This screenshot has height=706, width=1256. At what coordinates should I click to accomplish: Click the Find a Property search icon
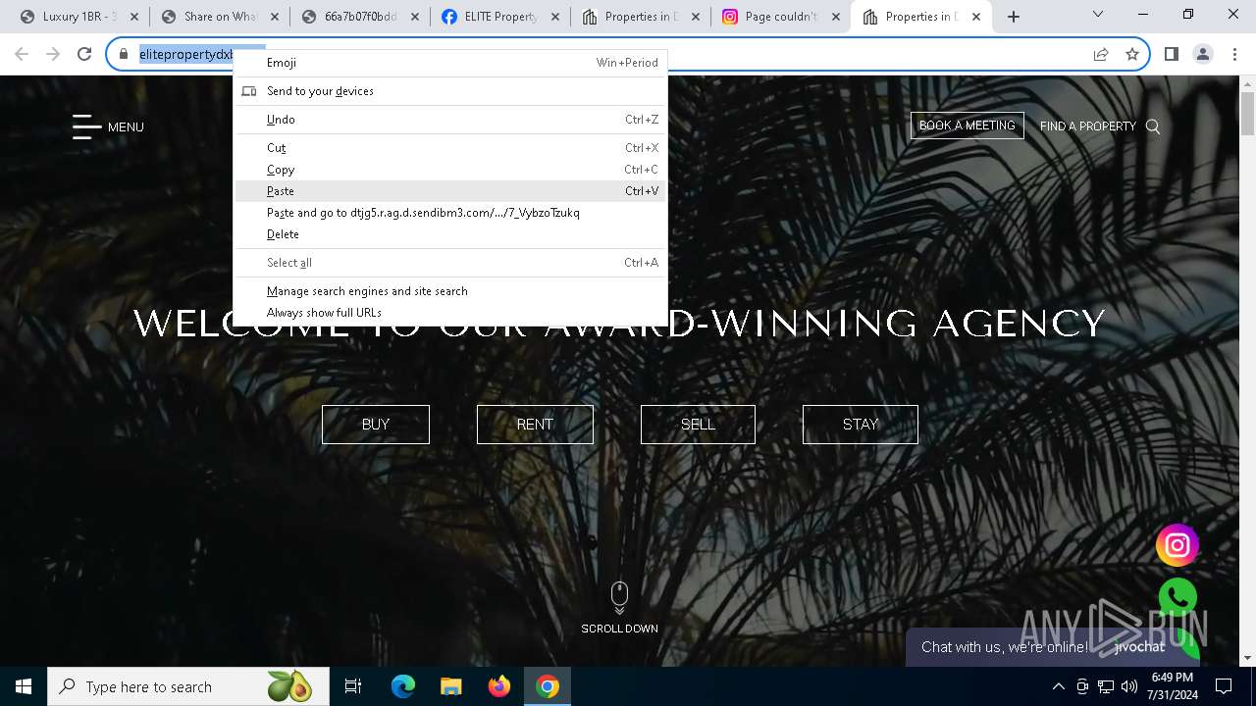[1153, 126]
